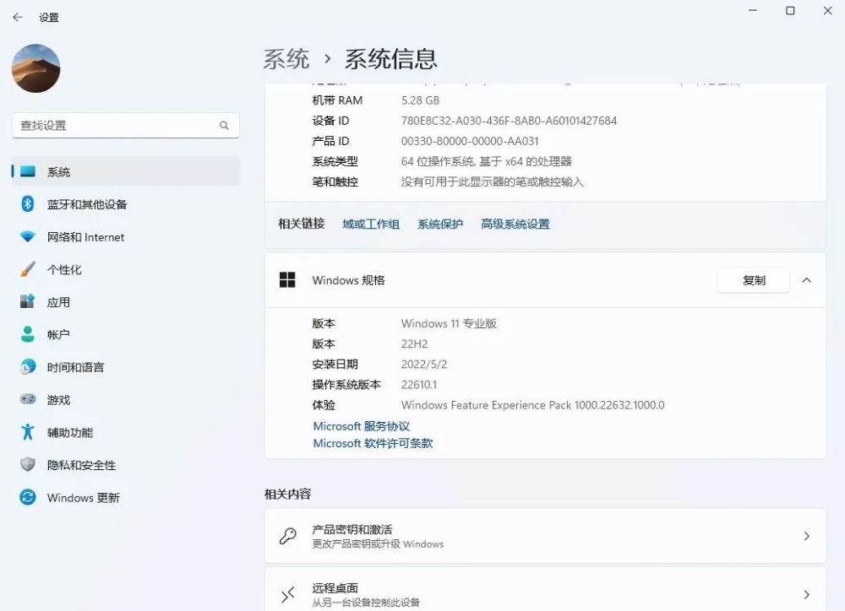The width and height of the screenshot is (845, 611).
Task: Collapse the Windows 规格 section
Action: coord(806,280)
